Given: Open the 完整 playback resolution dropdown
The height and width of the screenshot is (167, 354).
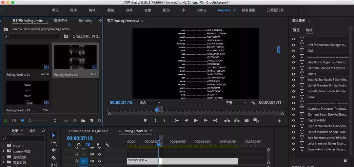Looking at the screenshot, I should click(x=236, y=102).
